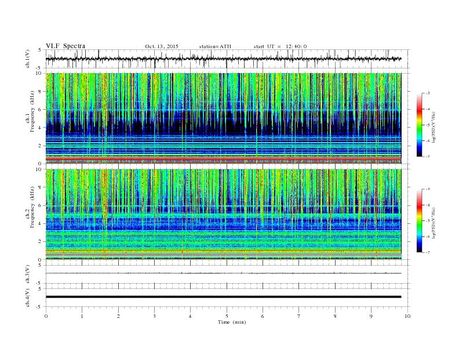Click time axis tick label '8'
The height and width of the screenshot is (355, 459).
[335, 316]
